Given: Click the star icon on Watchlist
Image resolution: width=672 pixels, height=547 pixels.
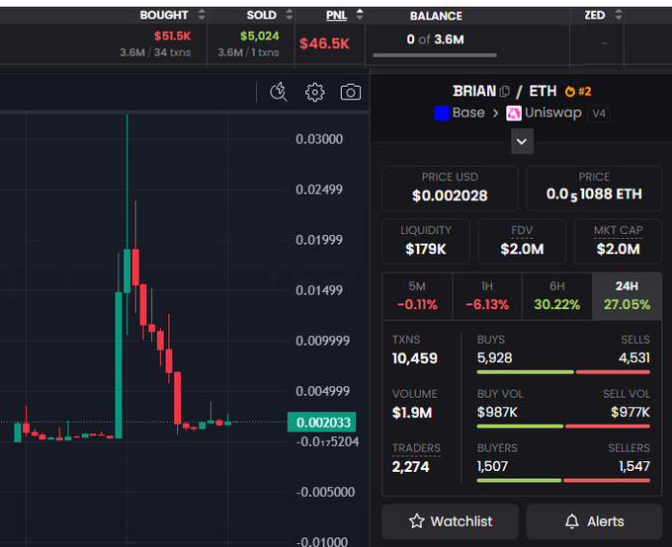Looking at the screenshot, I should tap(417, 521).
